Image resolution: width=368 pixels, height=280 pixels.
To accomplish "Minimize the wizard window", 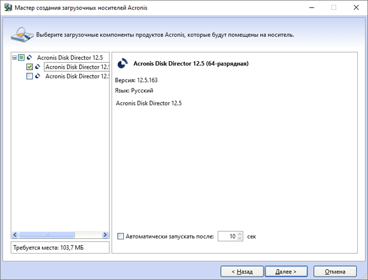I will tap(311, 8).
